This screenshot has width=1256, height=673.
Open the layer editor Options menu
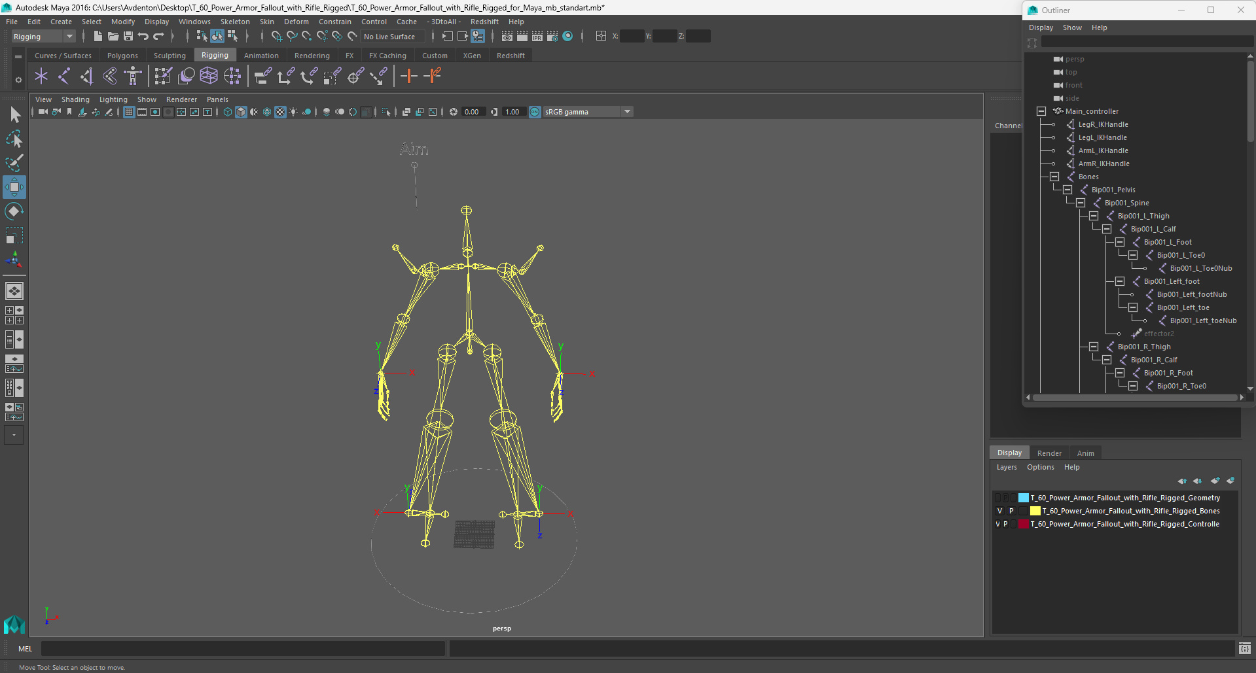1040,467
